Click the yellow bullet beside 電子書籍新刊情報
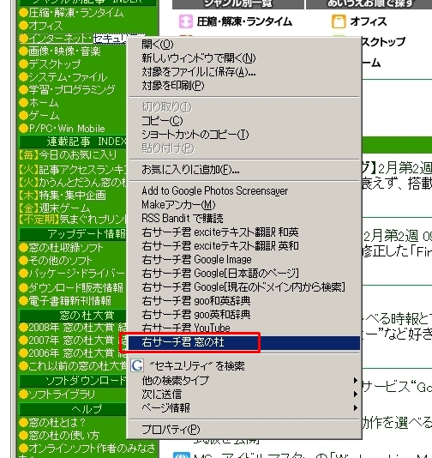The width and height of the screenshot is (432, 458). [23, 300]
